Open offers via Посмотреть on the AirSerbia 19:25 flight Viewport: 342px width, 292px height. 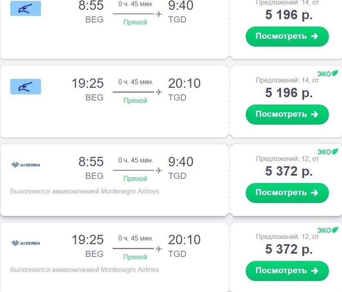pos(287,271)
